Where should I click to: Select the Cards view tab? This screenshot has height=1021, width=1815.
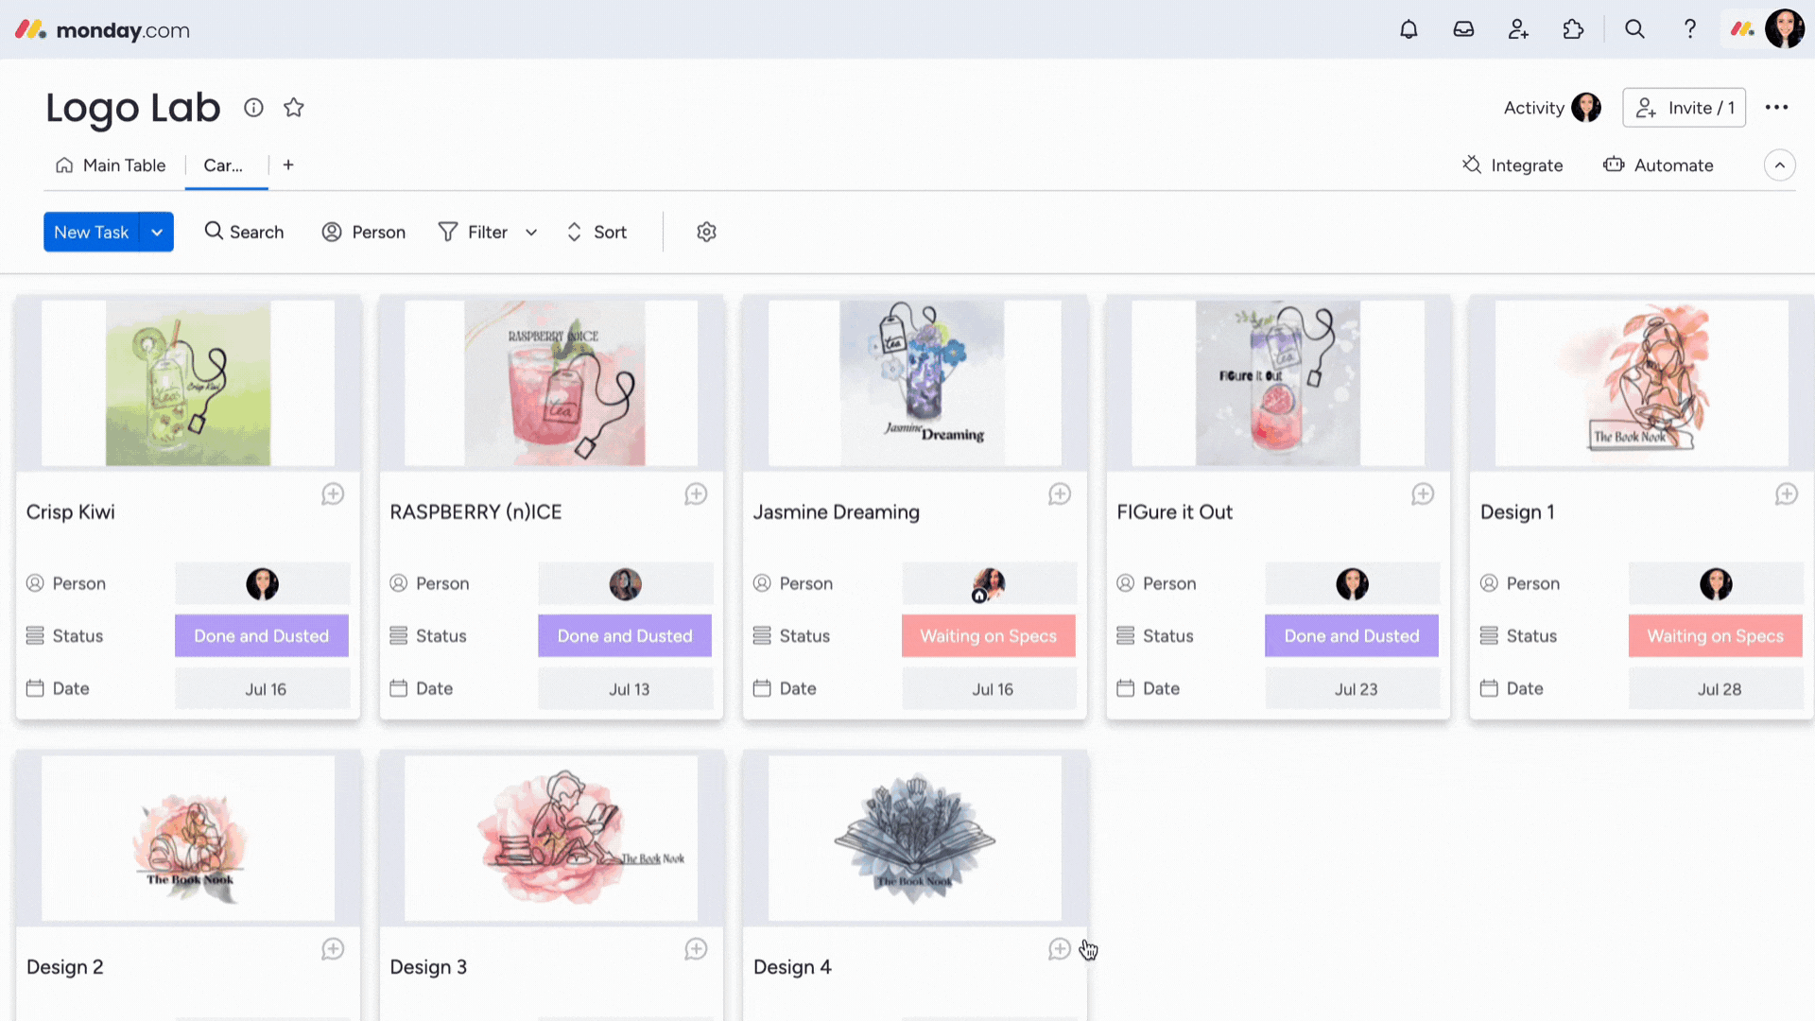click(223, 164)
